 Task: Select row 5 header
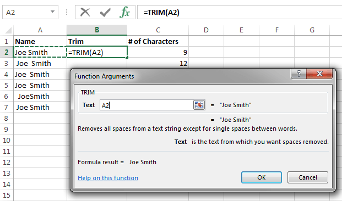point(6,85)
